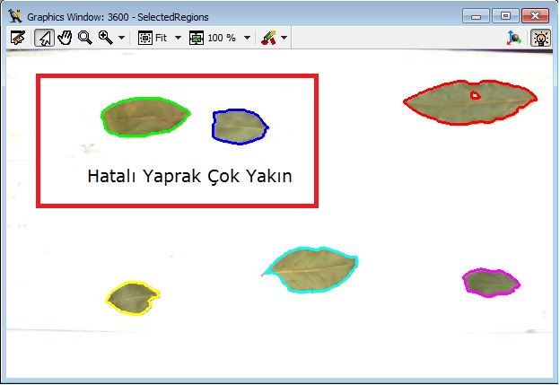This screenshot has width=560, height=385.
Task: Close the Graphics Window
Action: click(535, 16)
